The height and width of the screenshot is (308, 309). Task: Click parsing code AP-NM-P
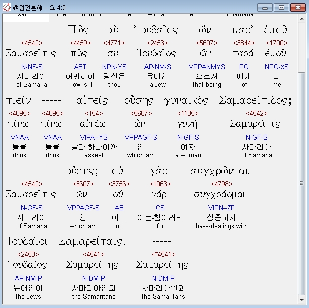(28, 278)
